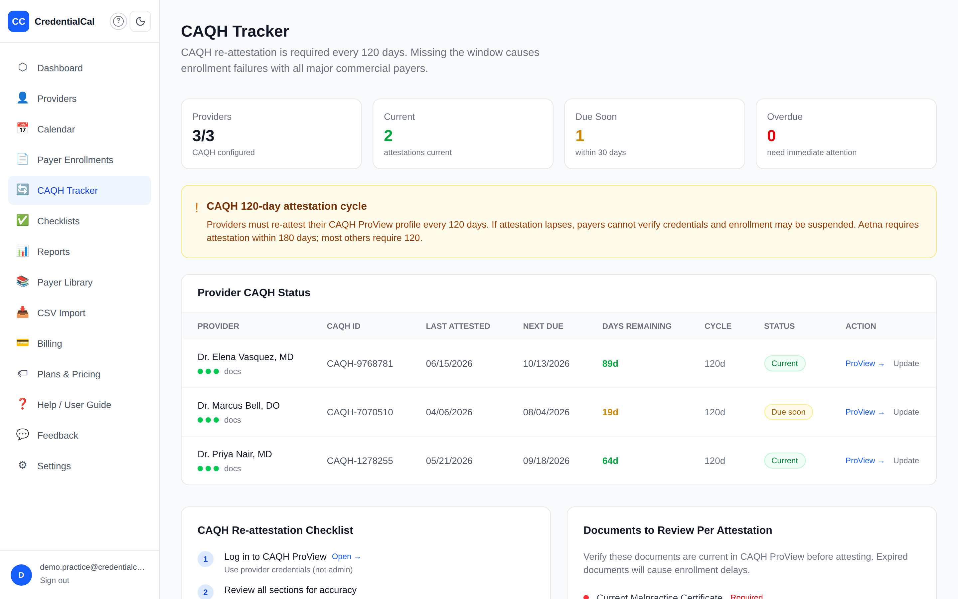Click docs indicator dots under Dr. Priya Nair
Image resolution: width=958 pixels, height=599 pixels.
pos(208,468)
